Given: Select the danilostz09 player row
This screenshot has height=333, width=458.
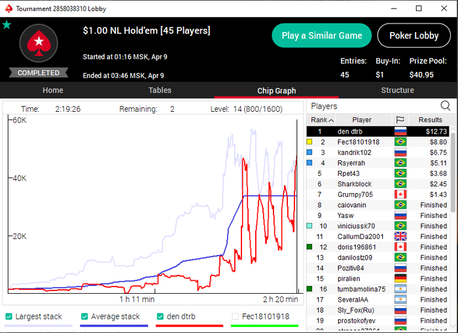Looking at the screenshot, I should click(378, 258).
